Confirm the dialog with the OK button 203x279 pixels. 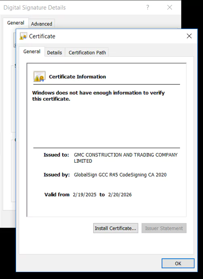(178, 263)
